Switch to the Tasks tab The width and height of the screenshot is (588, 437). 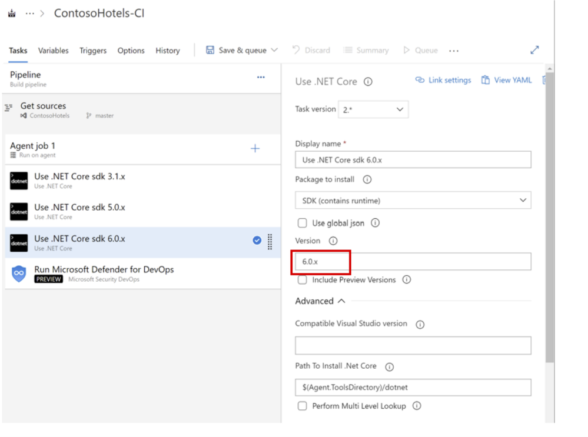coord(18,50)
